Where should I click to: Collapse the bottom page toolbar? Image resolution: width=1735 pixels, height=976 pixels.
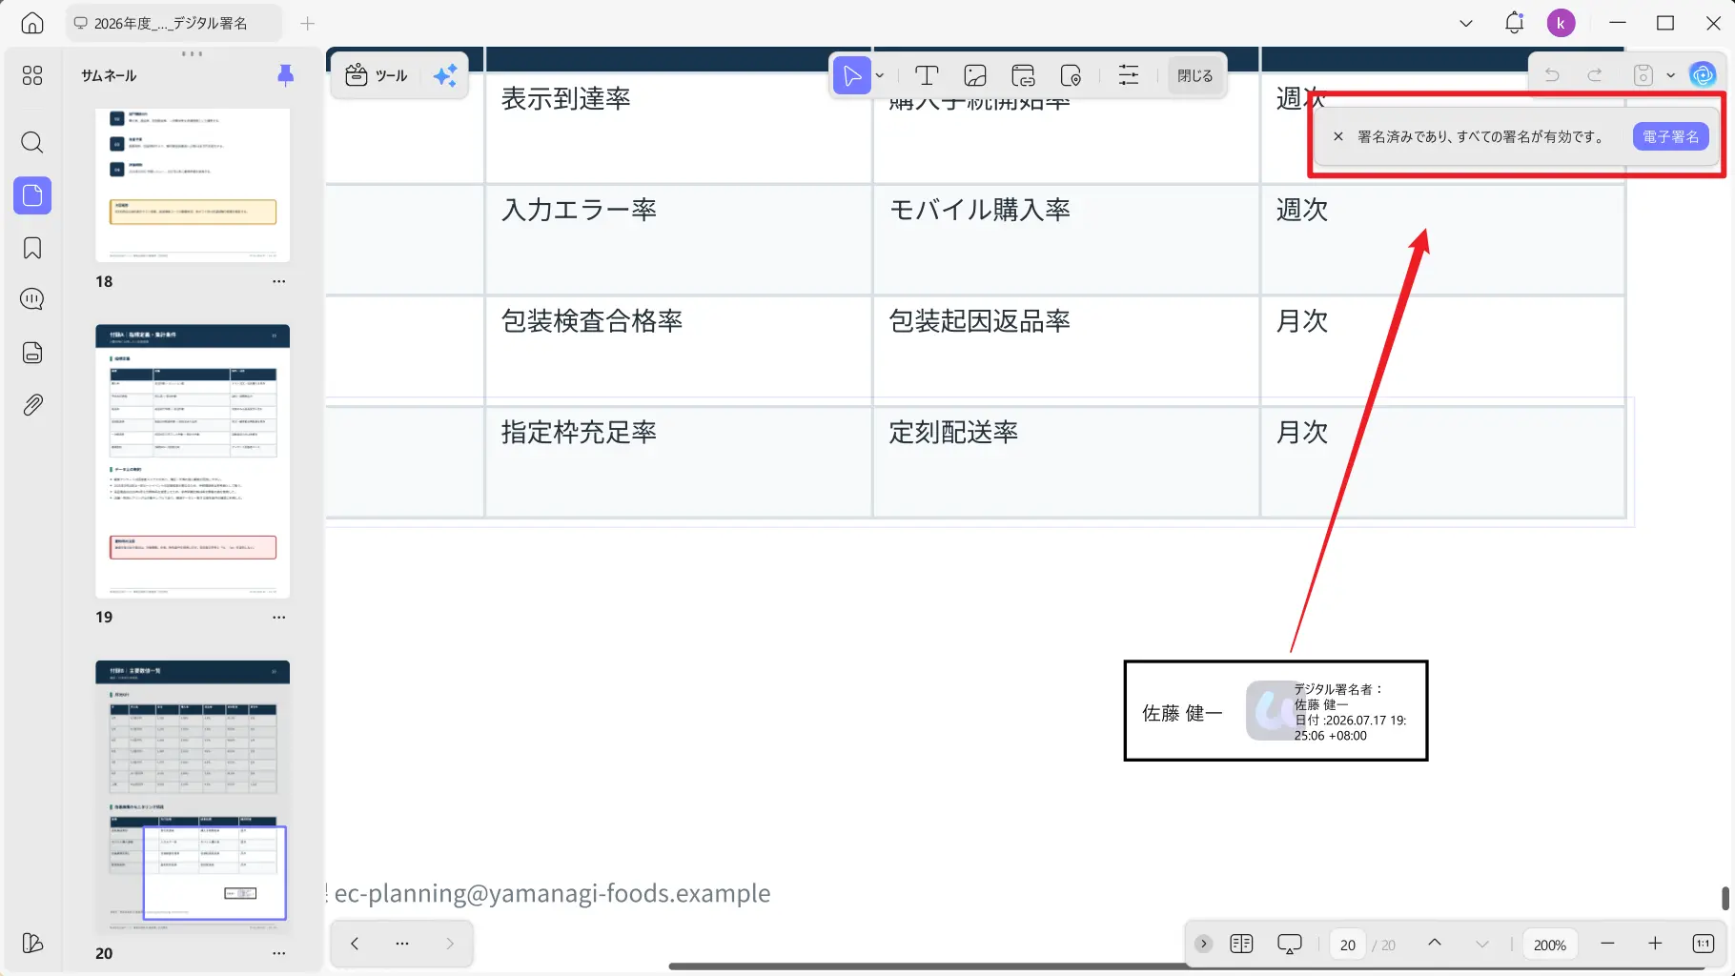(1203, 944)
